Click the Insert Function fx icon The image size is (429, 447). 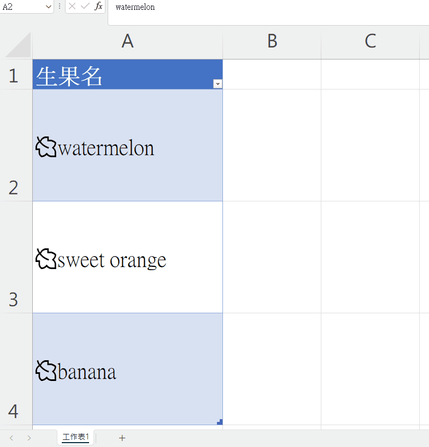[98, 6]
